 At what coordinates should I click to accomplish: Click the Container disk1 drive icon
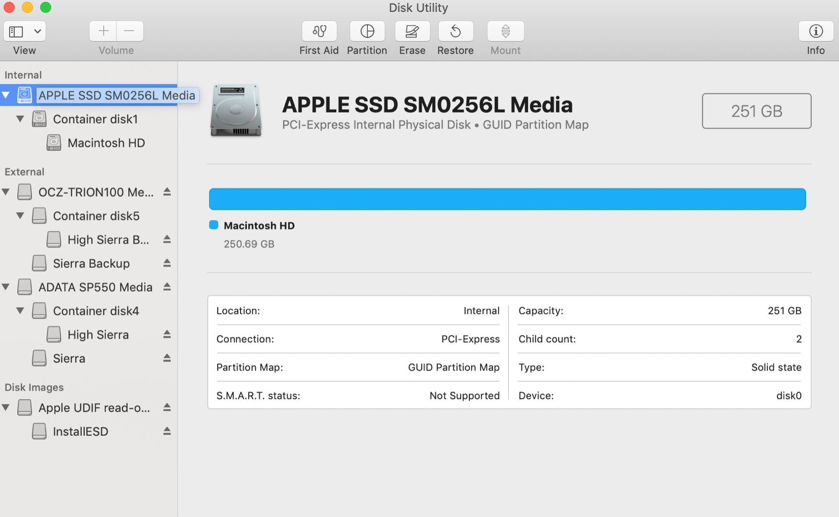click(x=39, y=119)
